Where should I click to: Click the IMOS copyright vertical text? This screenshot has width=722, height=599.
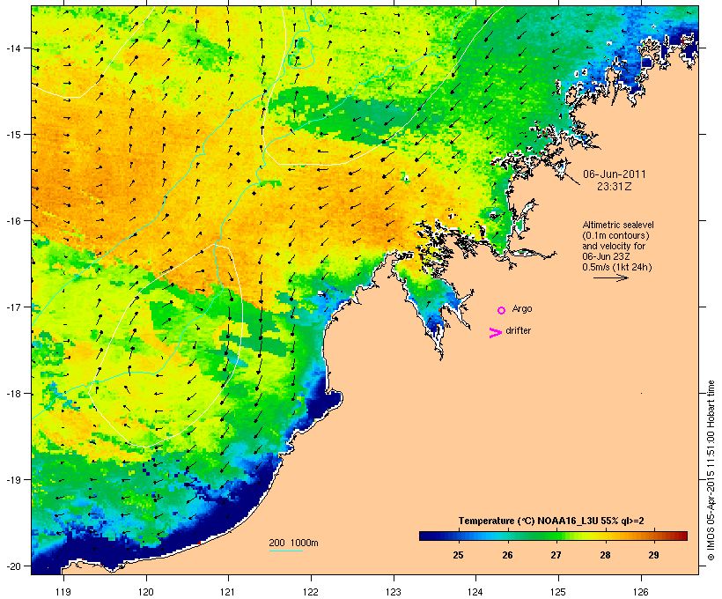click(x=711, y=470)
